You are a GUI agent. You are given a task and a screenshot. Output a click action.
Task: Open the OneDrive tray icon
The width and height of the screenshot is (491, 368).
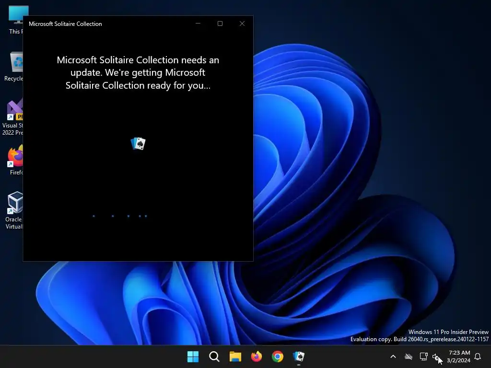(409, 356)
